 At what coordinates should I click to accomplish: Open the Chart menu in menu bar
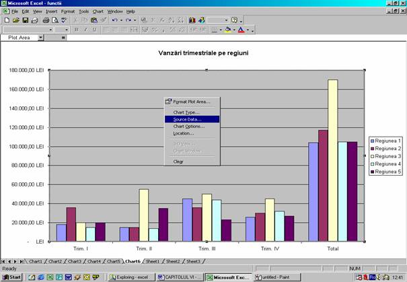[98, 11]
